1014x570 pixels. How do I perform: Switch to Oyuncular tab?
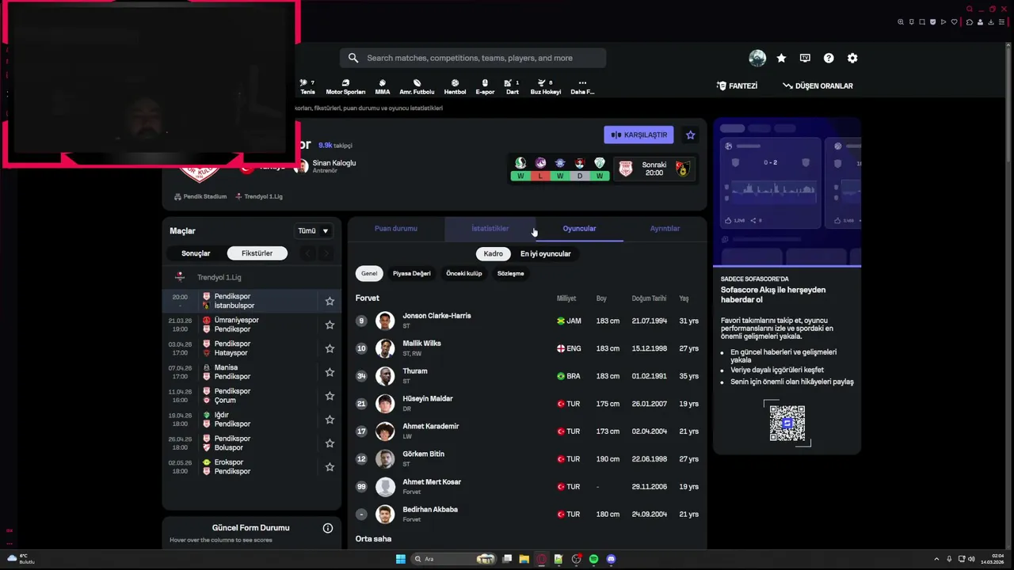[x=579, y=228]
